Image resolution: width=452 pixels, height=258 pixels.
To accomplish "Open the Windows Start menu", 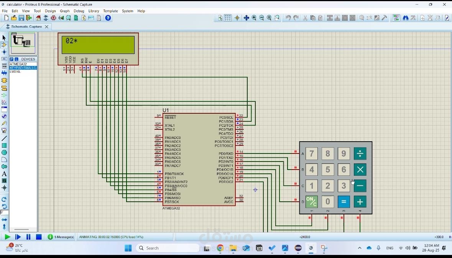I will [128, 248].
